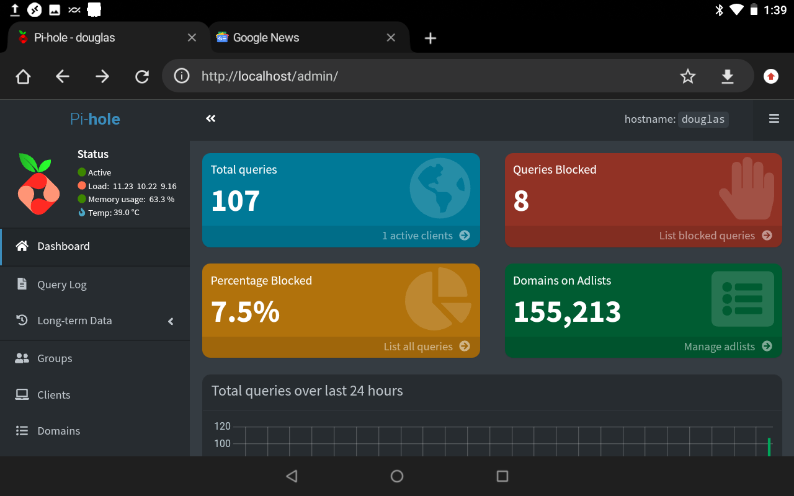Click the 155,213 domains value
The height and width of the screenshot is (496, 794).
(567, 312)
